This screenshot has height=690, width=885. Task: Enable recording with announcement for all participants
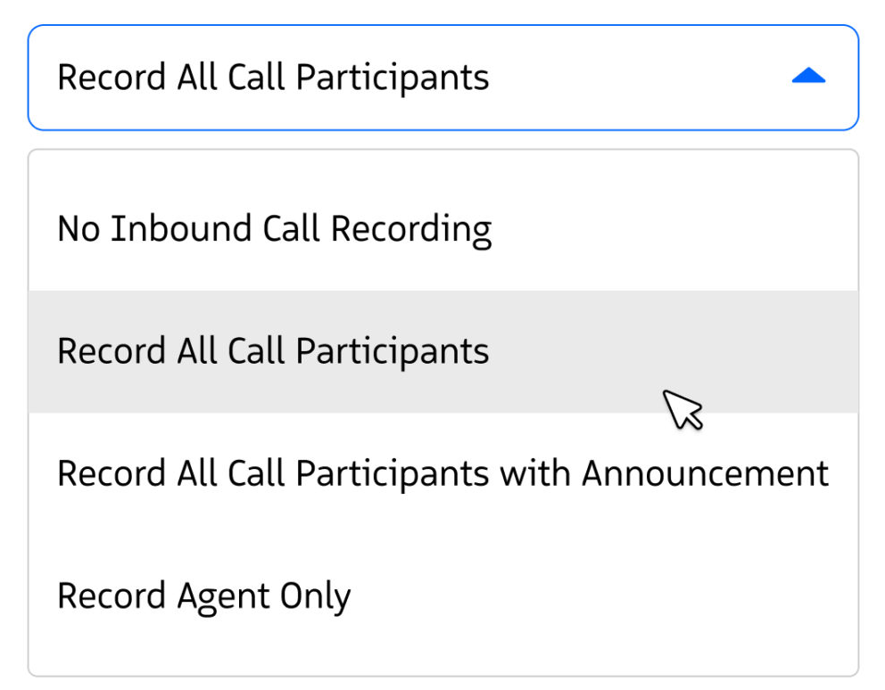(442, 473)
